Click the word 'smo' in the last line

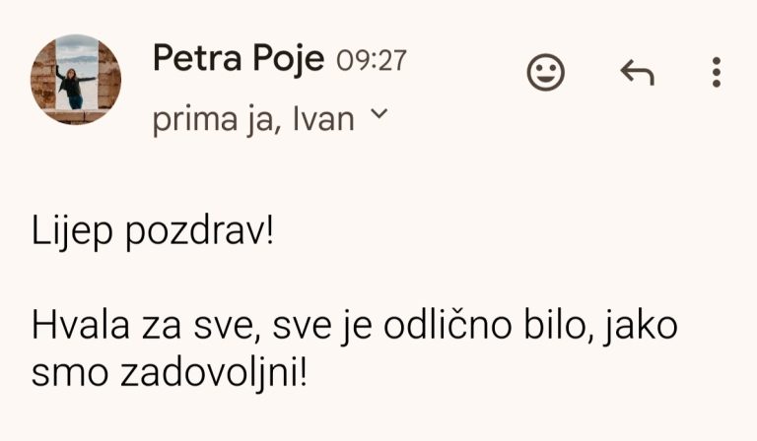tap(70, 374)
